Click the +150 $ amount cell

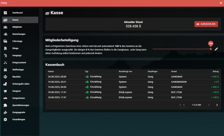pyautogui.click(x=215, y=97)
